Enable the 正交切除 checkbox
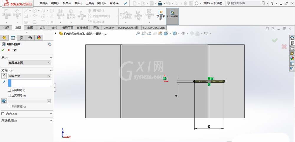Viewport: 295px width, 142px height. pyautogui.click(x=9, y=95)
